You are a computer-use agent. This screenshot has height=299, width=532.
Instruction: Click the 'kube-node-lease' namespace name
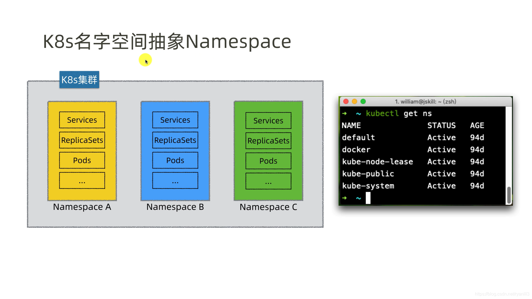pos(377,162)
